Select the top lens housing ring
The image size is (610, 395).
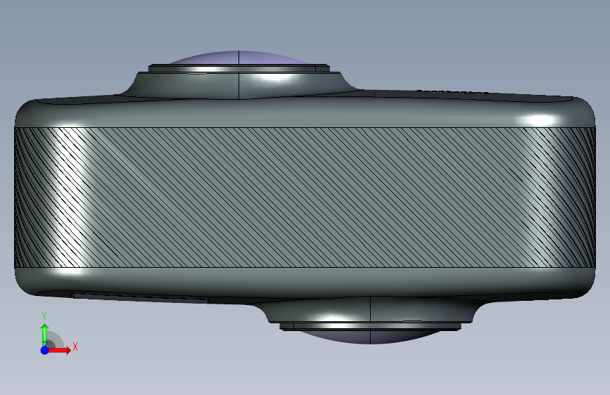[239, 69]
